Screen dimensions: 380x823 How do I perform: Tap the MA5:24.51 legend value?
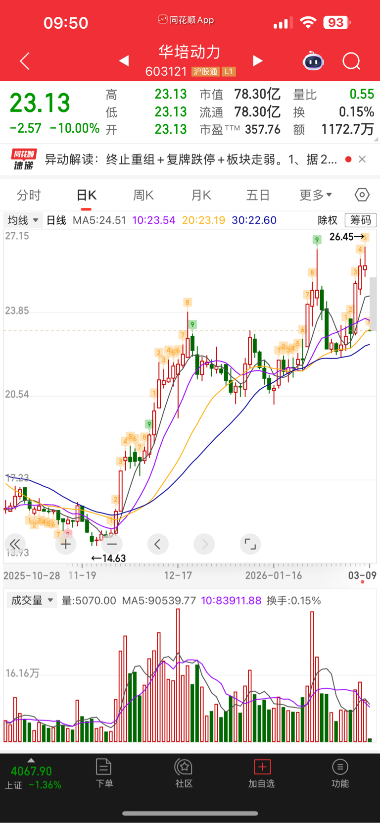pos(99,220)
